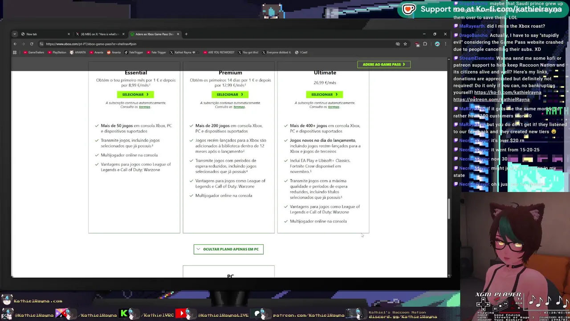Image resolution: width=570 pixels, height=321 pixels.
Task: Open the browser three-dot menu
Action: 445,44
